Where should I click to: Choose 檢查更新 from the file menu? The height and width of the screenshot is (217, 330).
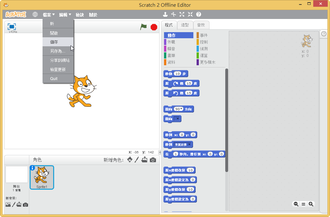coord(58,69)
